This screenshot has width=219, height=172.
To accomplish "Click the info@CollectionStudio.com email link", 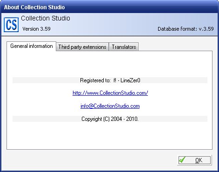I will point(110,106).
